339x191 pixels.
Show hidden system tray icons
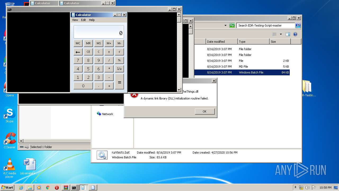click(295, 188)
